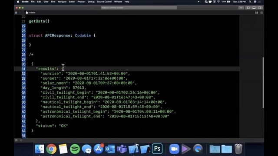
Task: Open the Wi-Fi status menu
Action: [218, 2]
